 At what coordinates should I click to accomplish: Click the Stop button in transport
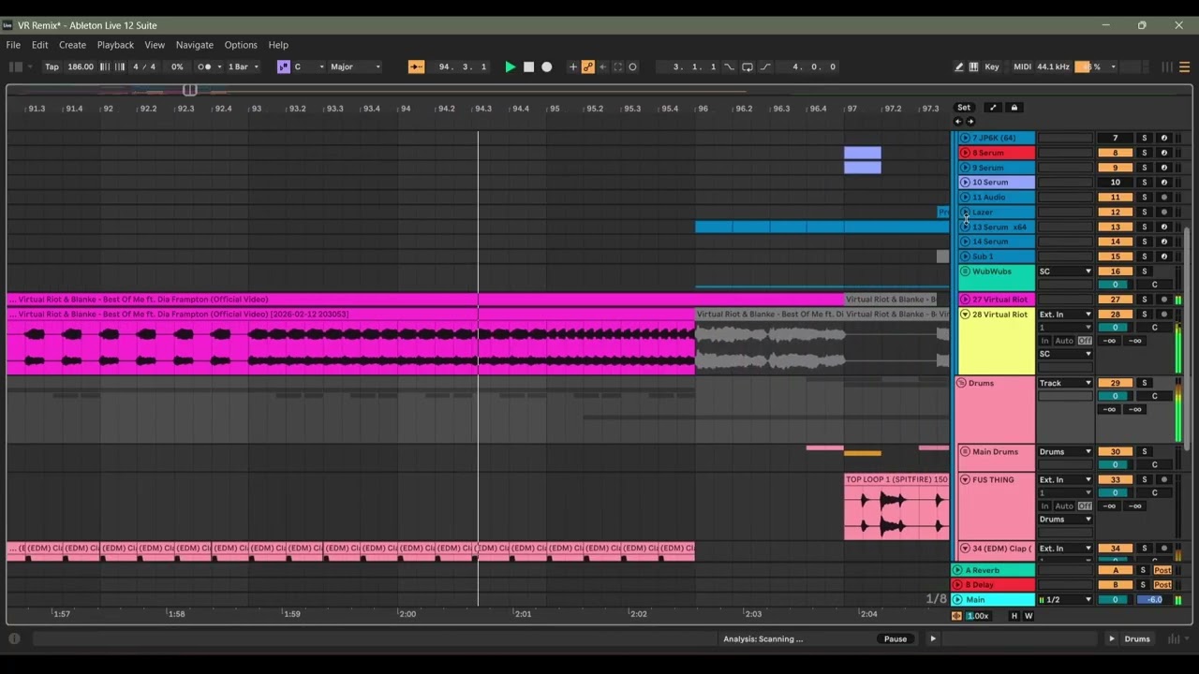[x=528, y=66]
